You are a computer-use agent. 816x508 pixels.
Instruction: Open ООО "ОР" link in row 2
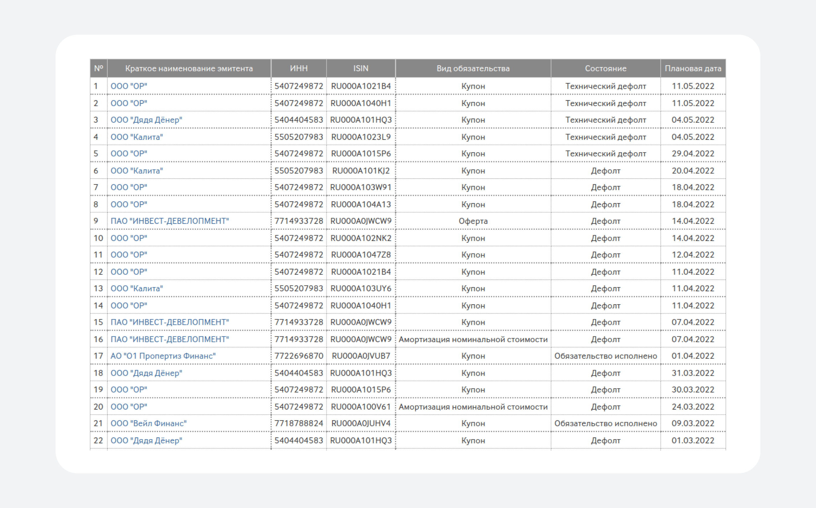129,103
